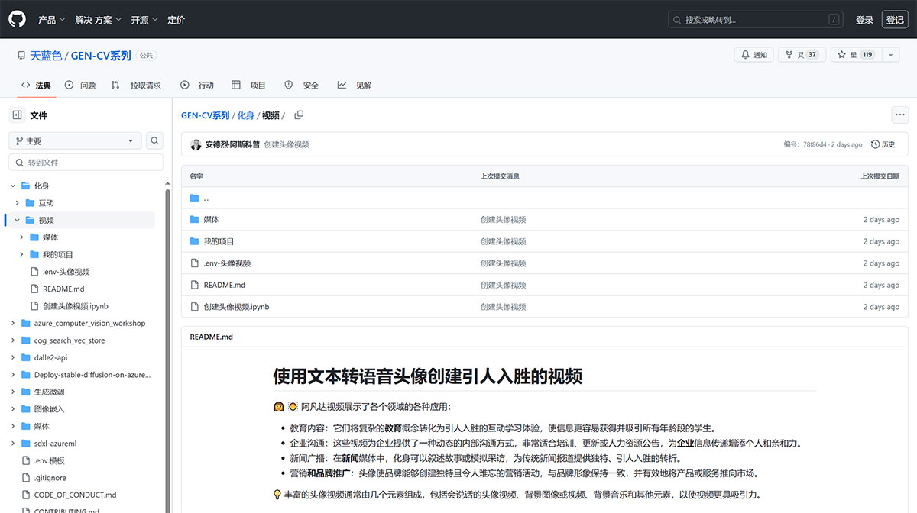
Task: Open the 通知 notification bell
Action: (x=753, y=55)
